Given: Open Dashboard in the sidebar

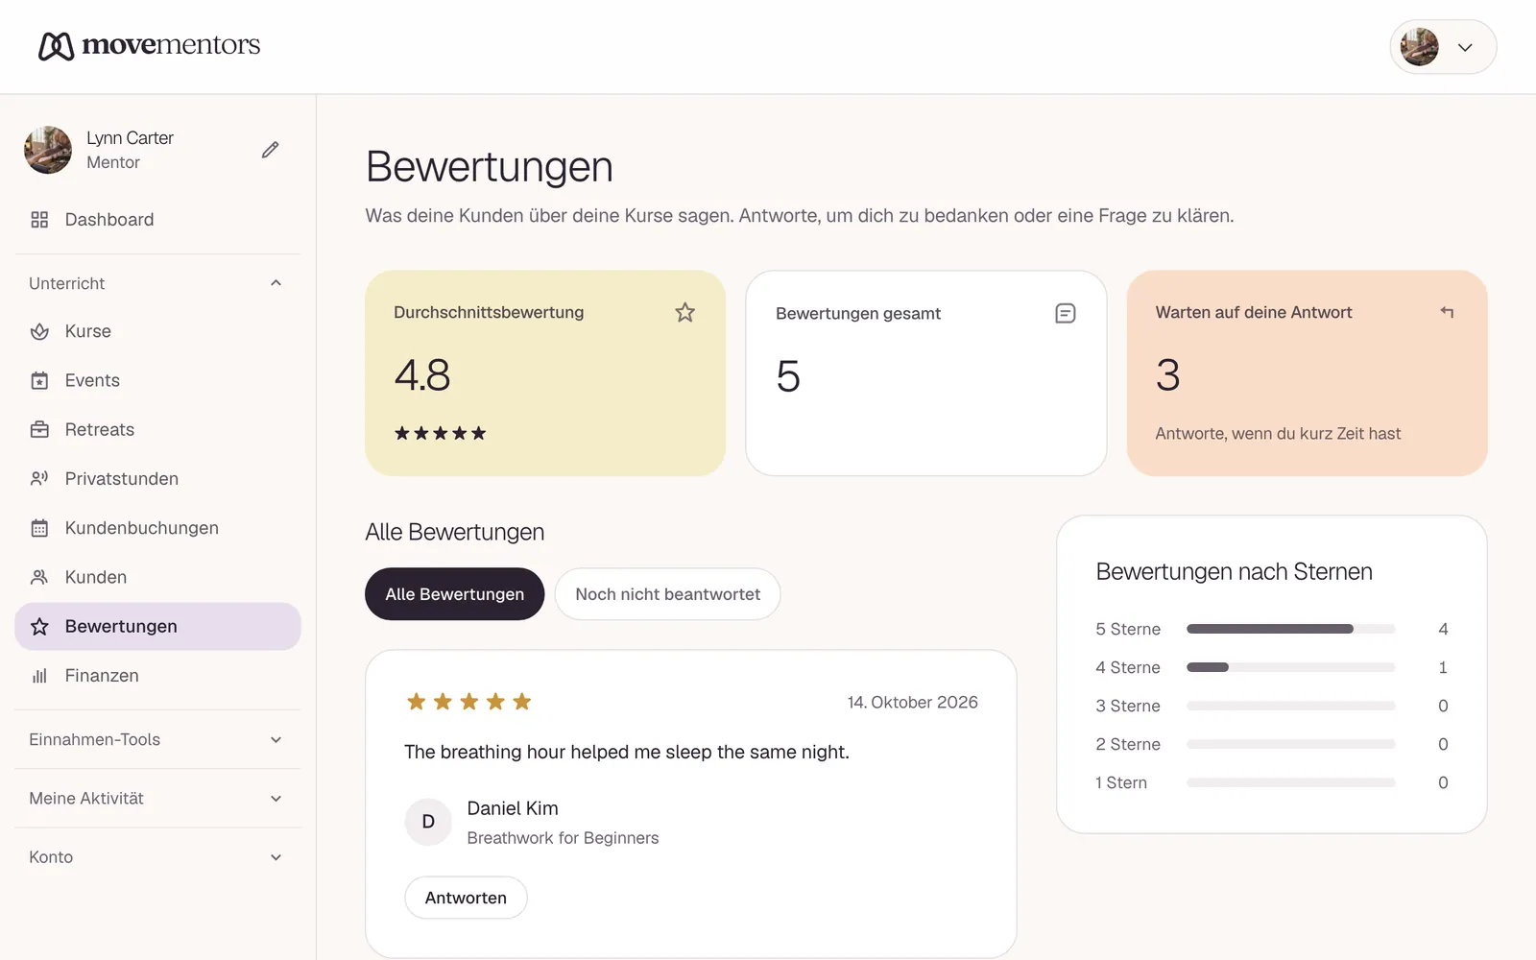Looking at the screenshot, I should pyautogui.click(x=157, y=220).
